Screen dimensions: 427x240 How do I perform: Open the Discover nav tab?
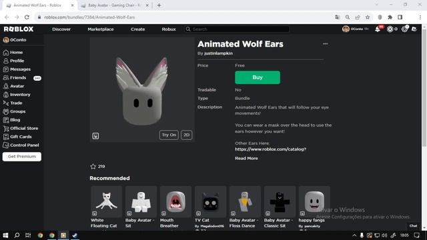click(61, 29)
